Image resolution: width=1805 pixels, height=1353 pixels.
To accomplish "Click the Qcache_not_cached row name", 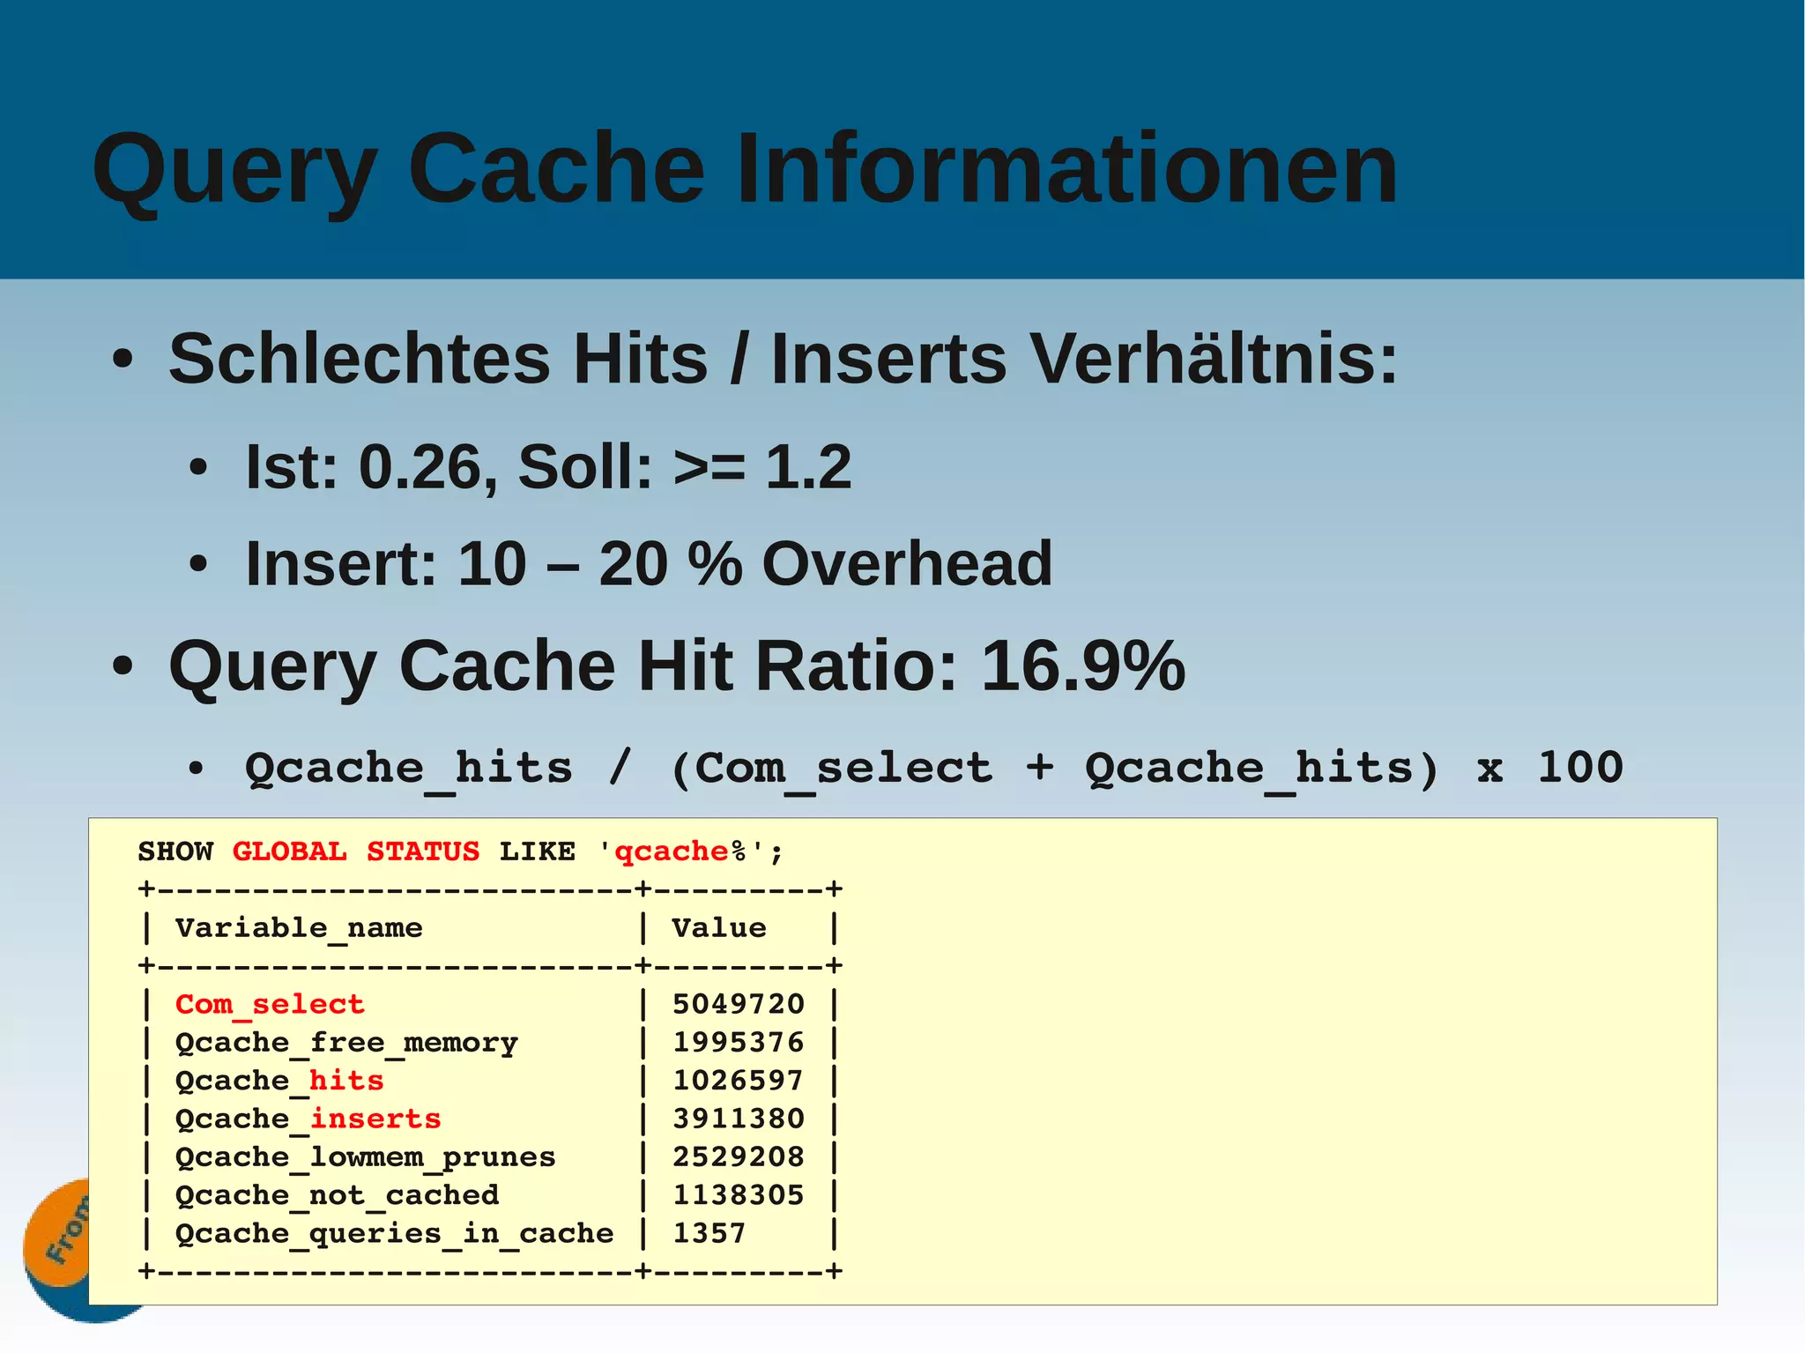I will [x=337, y=1195].
